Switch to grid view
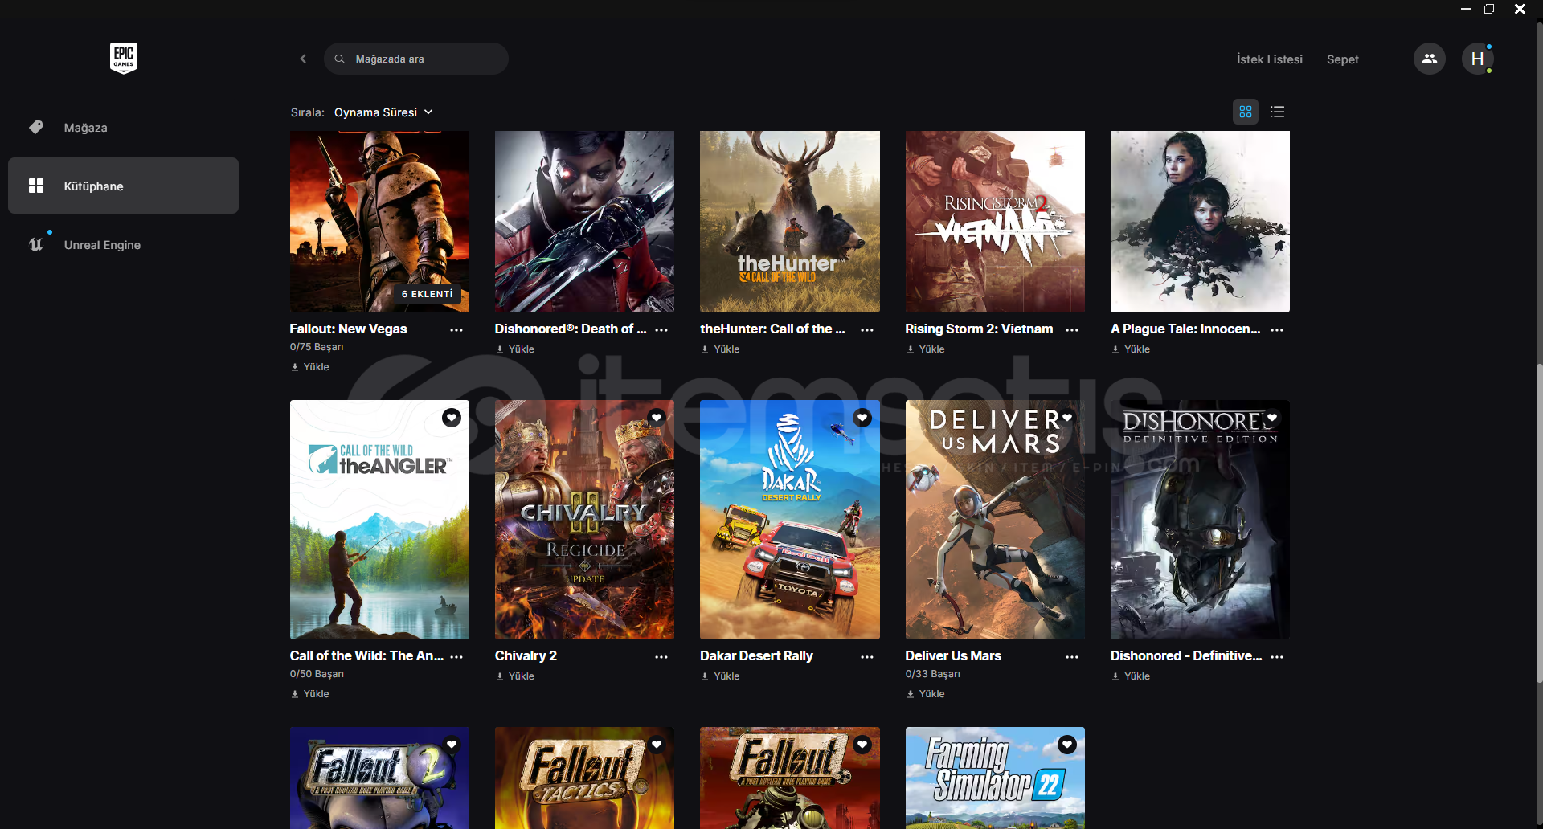This screenshot has width=1543, height=829. [1246, 112]
